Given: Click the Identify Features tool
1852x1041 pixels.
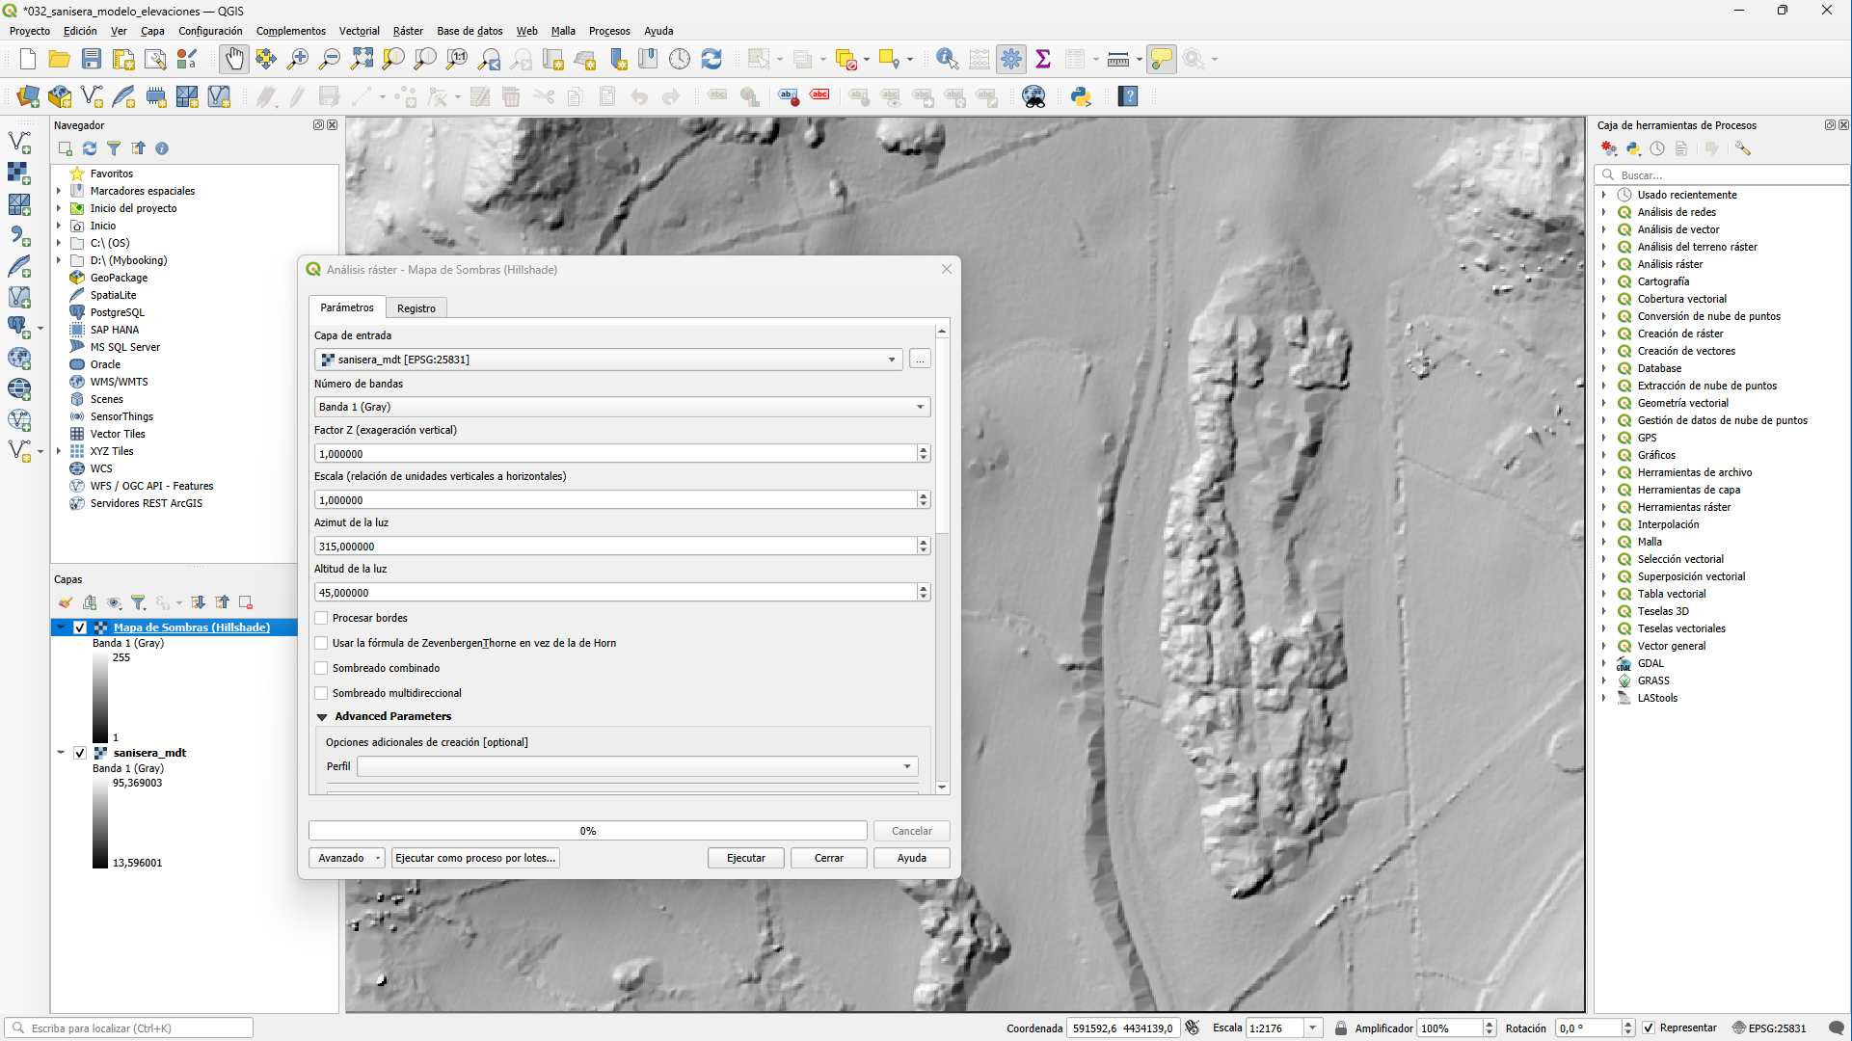Looking at the screenshot, I should pos(947,60).
